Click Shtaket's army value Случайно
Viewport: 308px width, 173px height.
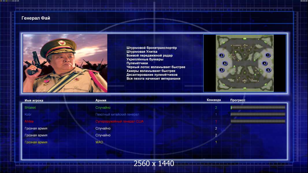[x=103, y=108]
